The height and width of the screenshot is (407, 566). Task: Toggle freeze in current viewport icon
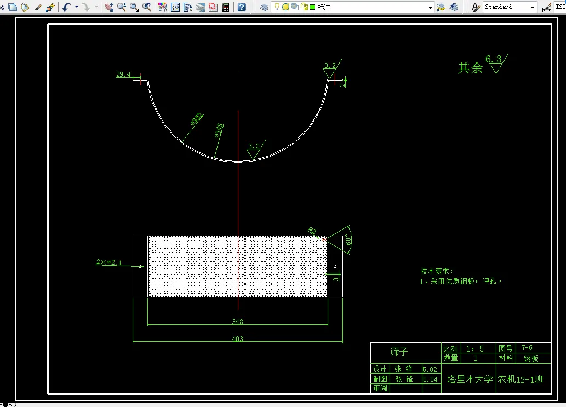[x=295, y=7]
